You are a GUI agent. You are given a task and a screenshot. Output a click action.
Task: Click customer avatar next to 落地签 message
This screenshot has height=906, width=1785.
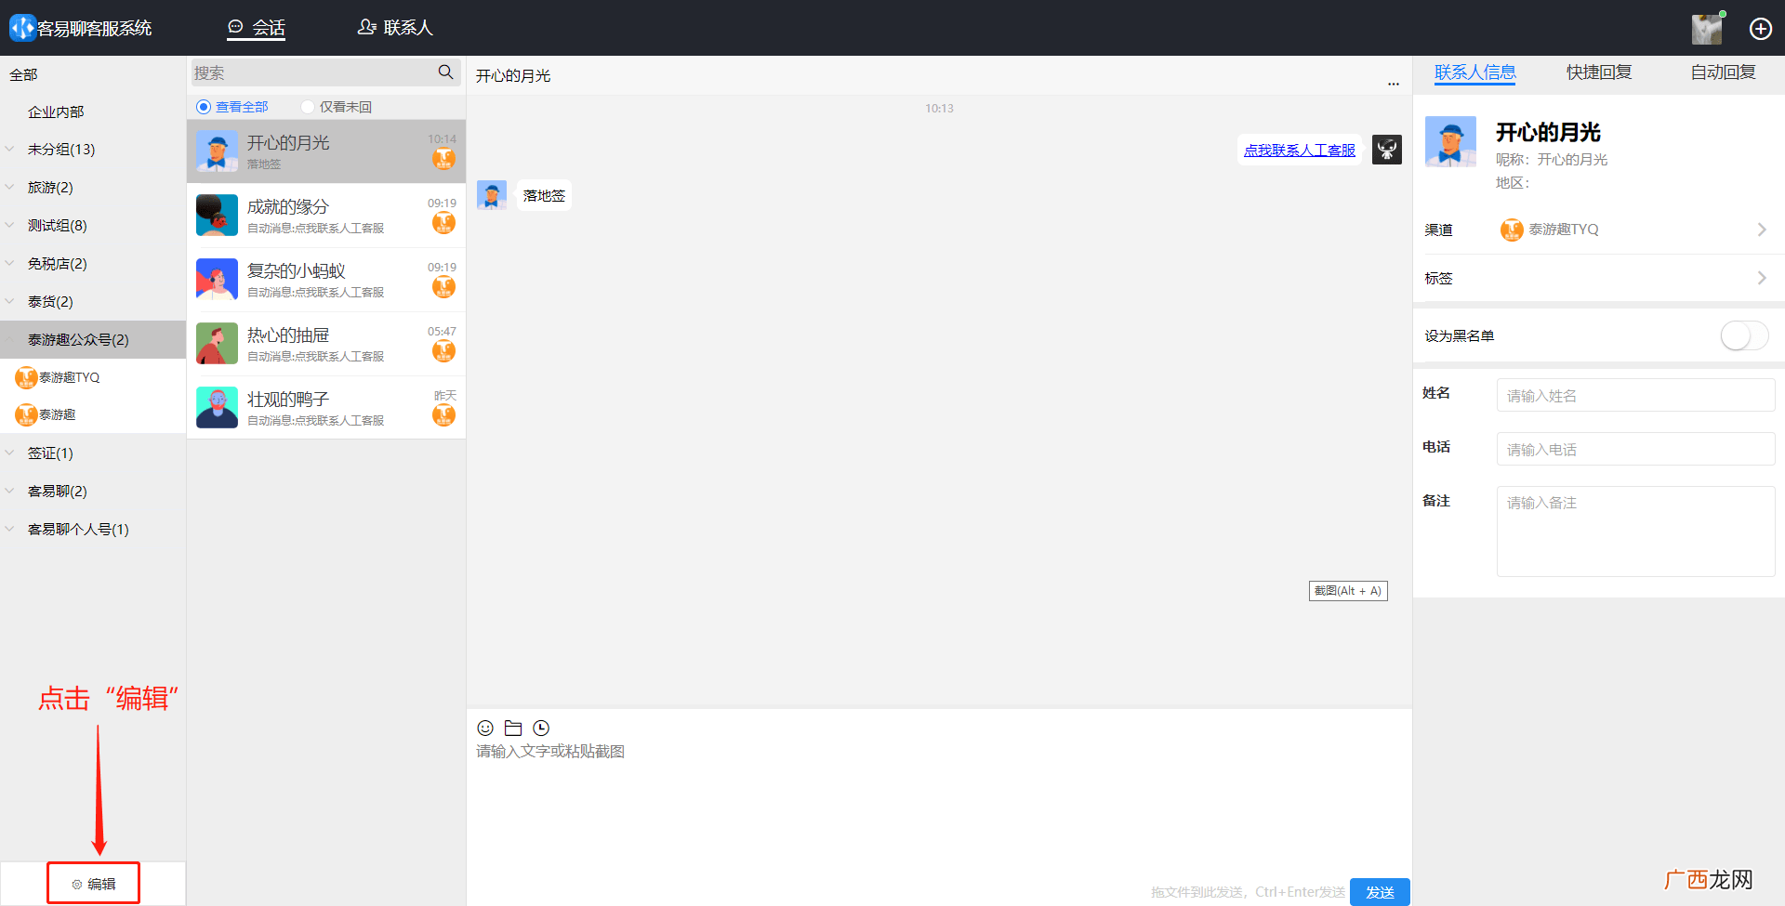pyautogui.click(x=492, y=195)
